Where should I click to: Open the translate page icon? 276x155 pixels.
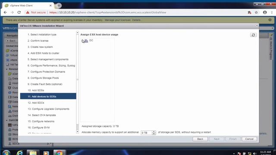(249, 12)
